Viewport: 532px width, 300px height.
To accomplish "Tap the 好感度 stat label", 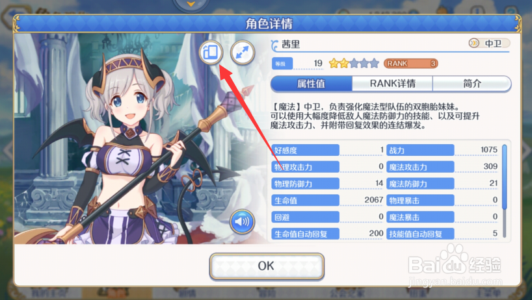I will tap(305, 150).
